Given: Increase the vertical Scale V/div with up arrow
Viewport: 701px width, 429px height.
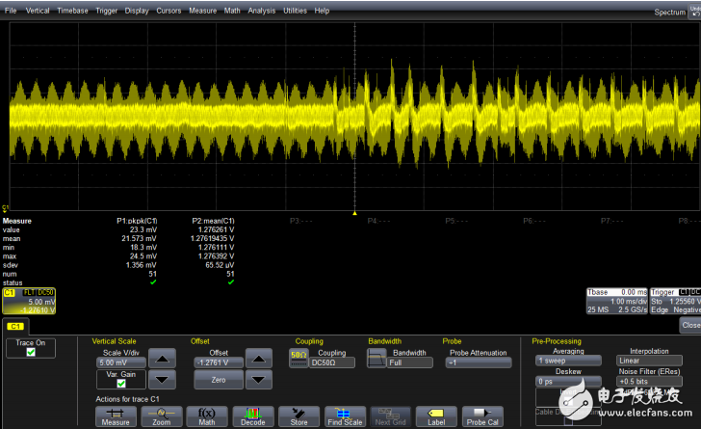Looking at the screenshot, I should [x=161, y=360].
